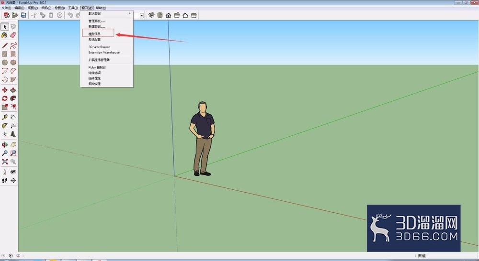
Task: Pick the Pie arc tool
Action: [x=13, y=79]
